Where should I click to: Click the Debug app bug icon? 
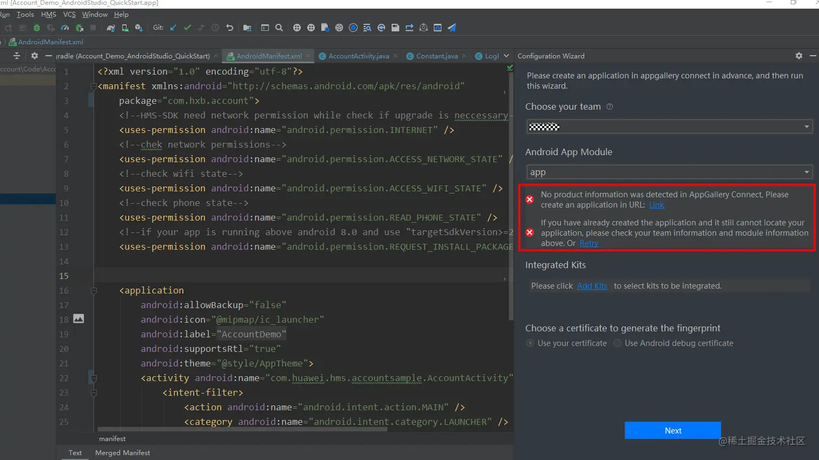[37, 28]
